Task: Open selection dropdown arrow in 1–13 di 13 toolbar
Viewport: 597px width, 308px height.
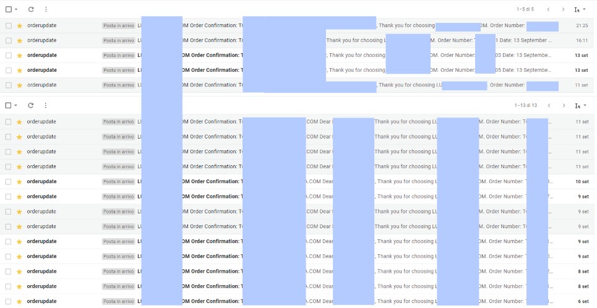Action: (15, 106)
